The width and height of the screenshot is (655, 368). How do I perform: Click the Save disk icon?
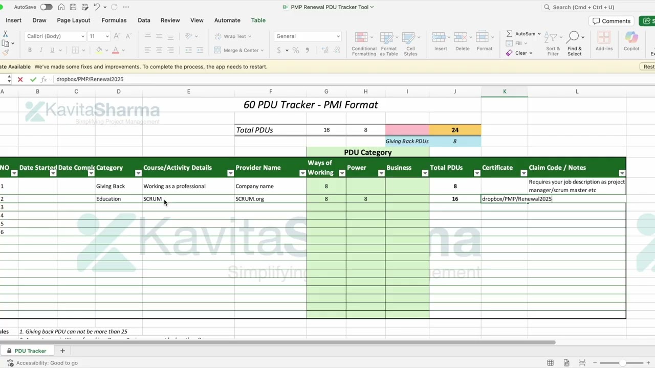click(x=73, y=7)
